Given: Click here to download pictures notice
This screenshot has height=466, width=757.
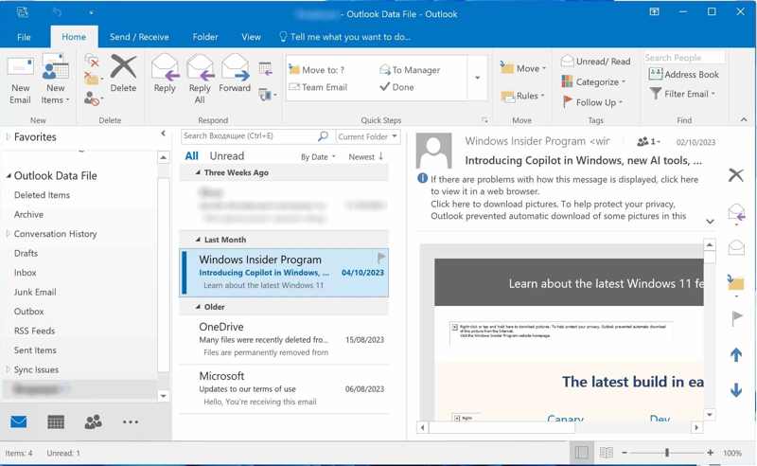Looking at the screenshot, I should (x=557, y=210).
